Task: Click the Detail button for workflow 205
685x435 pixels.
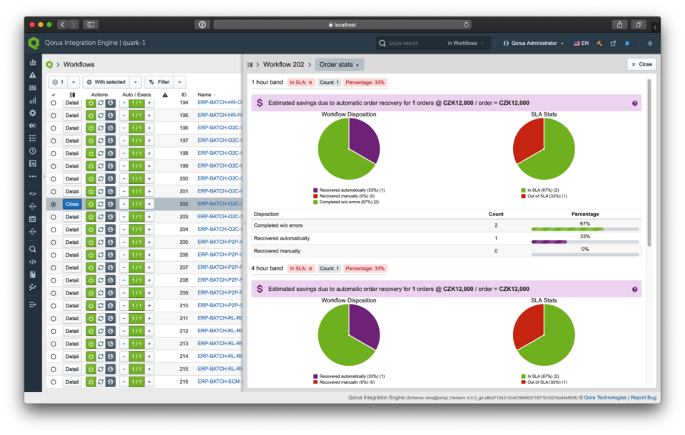Action: [x=72, y=241]
